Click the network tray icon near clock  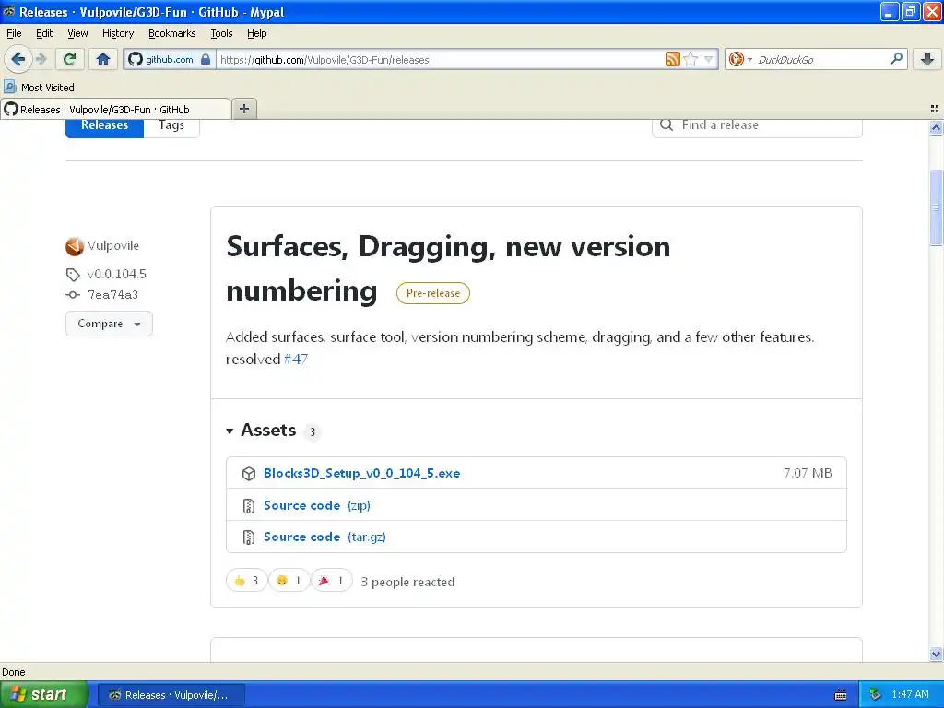(x=876, y=694)
